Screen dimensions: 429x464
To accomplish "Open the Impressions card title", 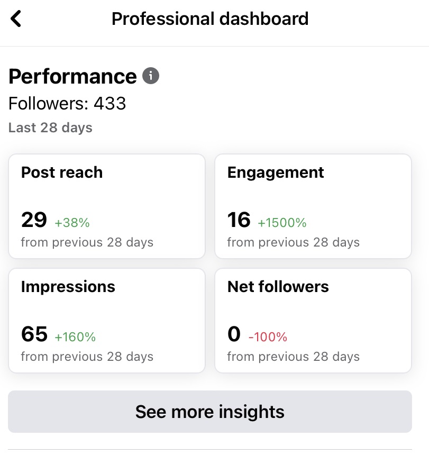I will pos(68,287).
